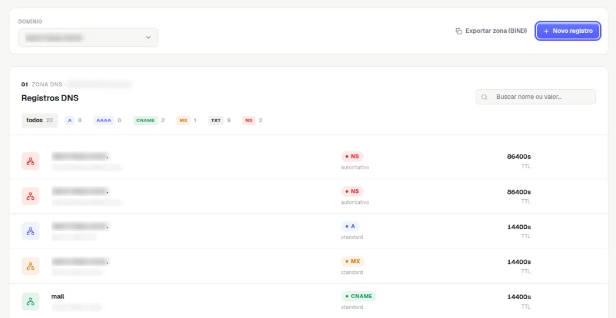Viewport: 616px width, 318px height.
Task: Focus the Buscar nome ou valor search field
Action: [535, 97]
